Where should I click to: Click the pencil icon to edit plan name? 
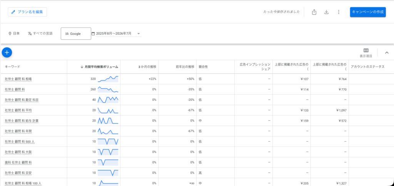coord(13,12)
